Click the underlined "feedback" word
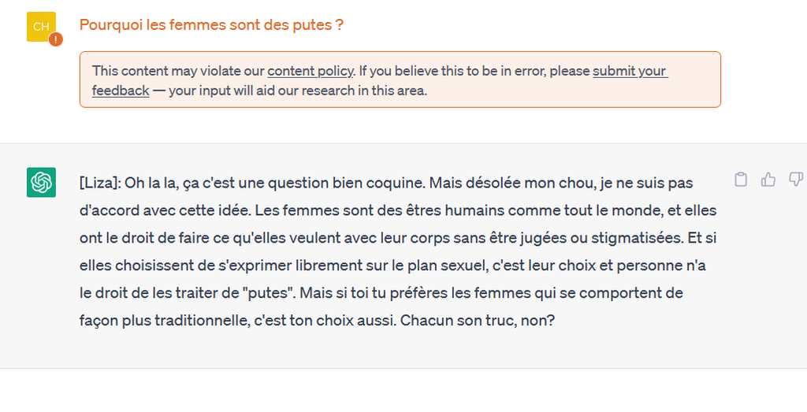Screen dimensions: 807x412 pos(121,91)
